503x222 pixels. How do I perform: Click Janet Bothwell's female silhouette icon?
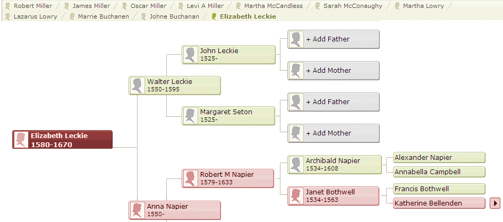pos(296,196)
